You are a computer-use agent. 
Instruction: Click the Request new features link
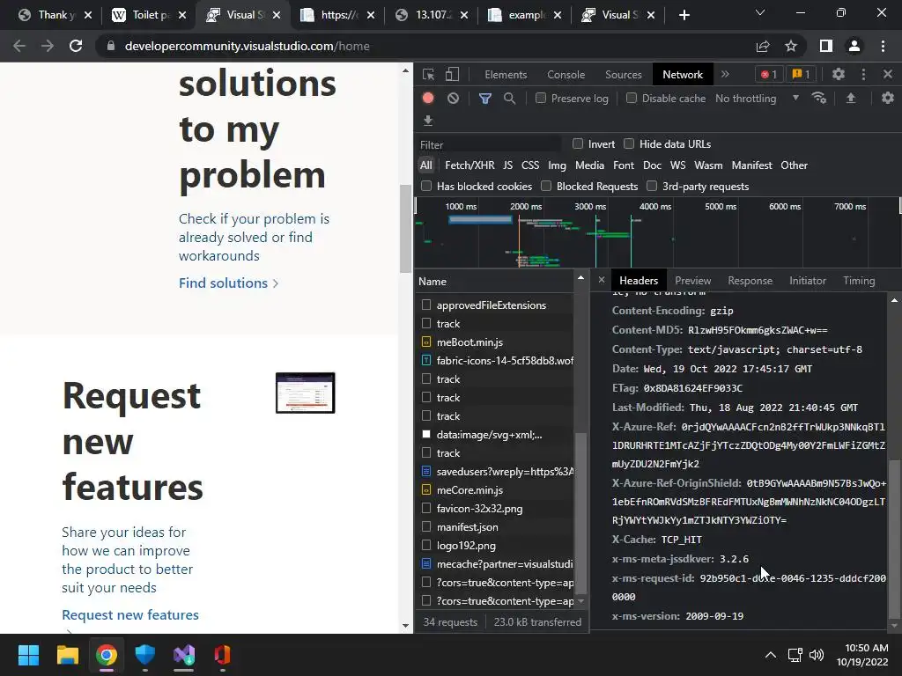coord(130,614)
